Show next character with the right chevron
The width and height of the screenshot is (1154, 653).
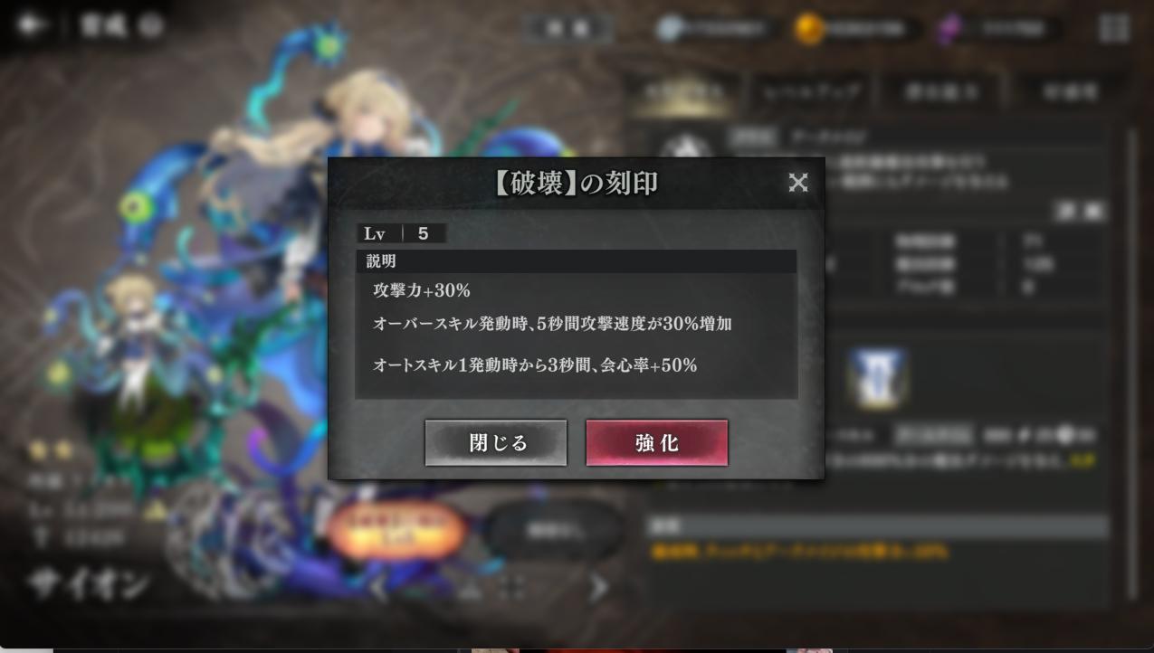pyautogui.click(x=599, y=588)
